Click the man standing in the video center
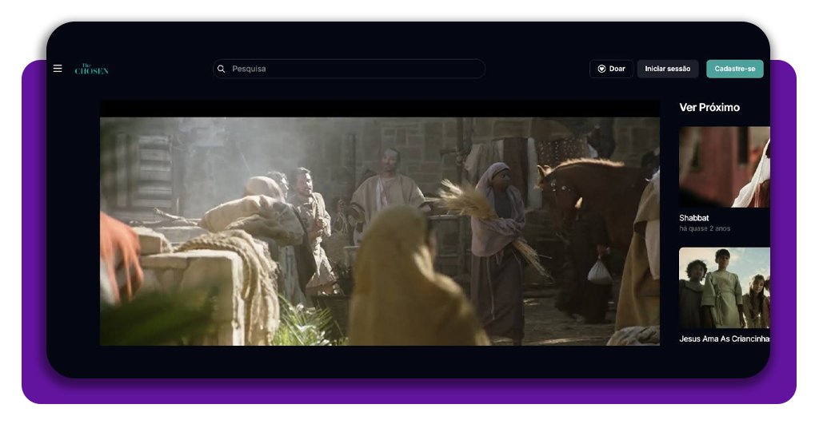Screen dimensions: 819x428 tap(390, 192)
